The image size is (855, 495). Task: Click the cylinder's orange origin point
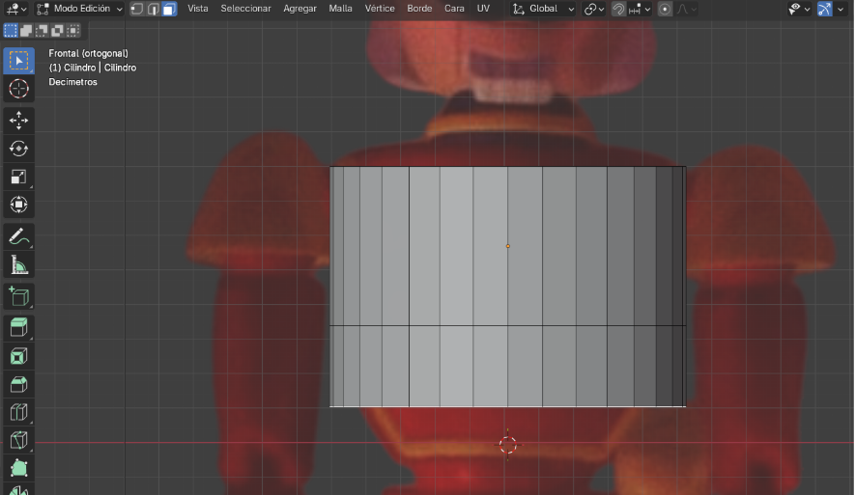pyautogui.click(x=507, y=246)
